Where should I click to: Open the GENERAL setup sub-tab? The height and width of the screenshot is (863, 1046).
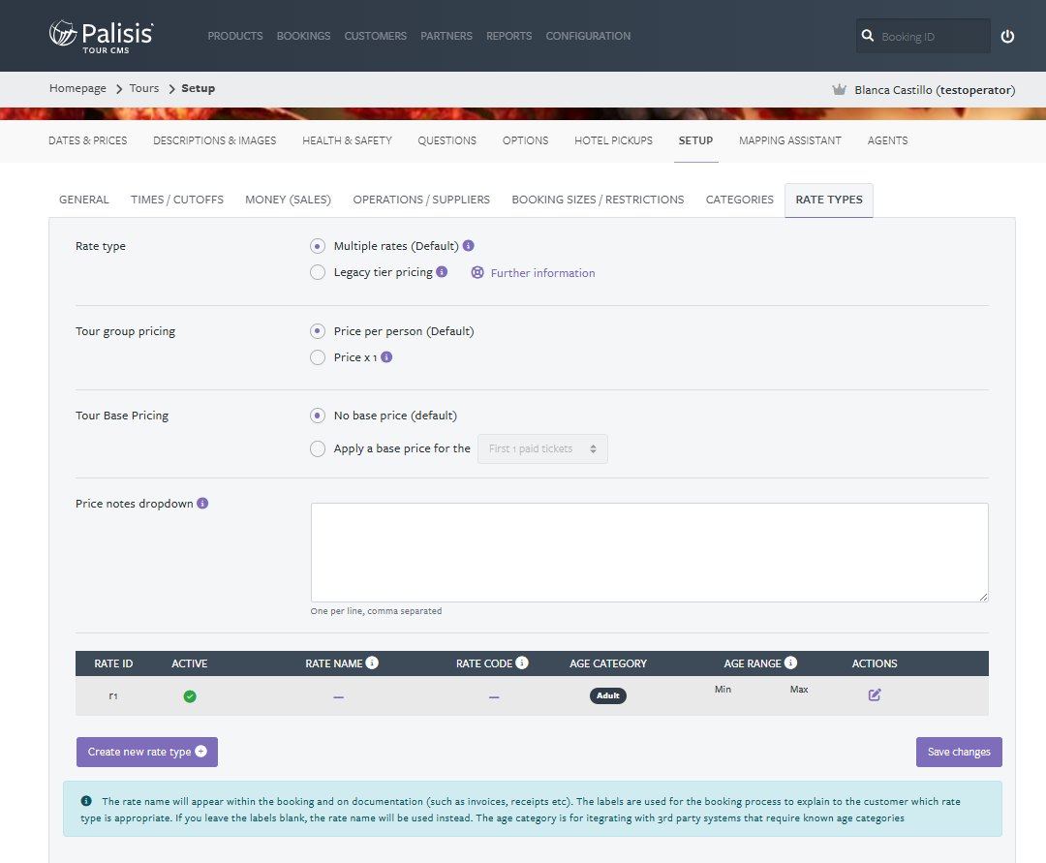click(x=84, y=200)
